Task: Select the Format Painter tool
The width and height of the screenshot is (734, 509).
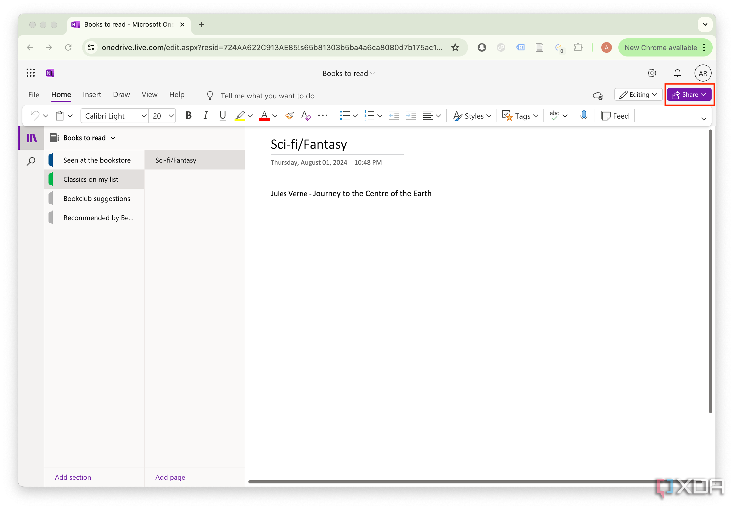Action: click(x=288, y=115)
